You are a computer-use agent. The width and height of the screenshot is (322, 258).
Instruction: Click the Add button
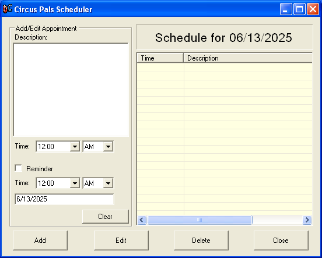point(40,241)
